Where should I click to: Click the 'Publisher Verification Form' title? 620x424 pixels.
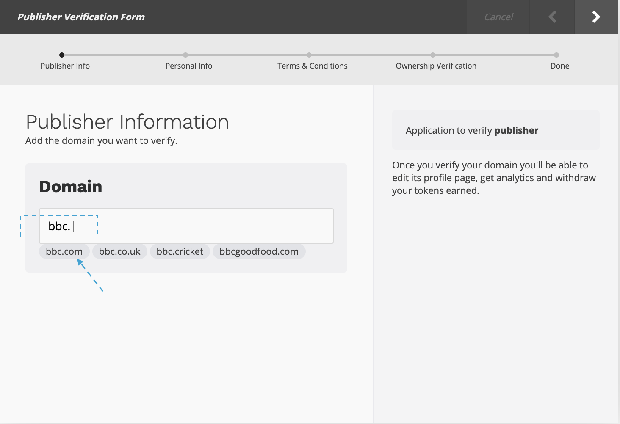[81, 17]
